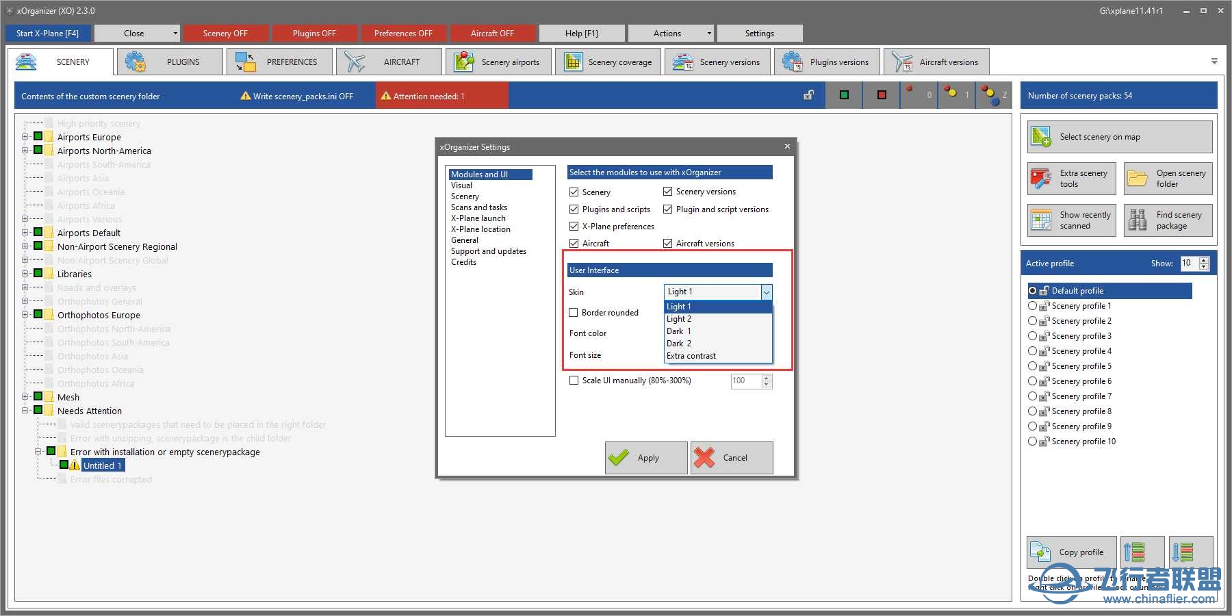Choose Dark 1 from the skin list

[x=718, y=331]
